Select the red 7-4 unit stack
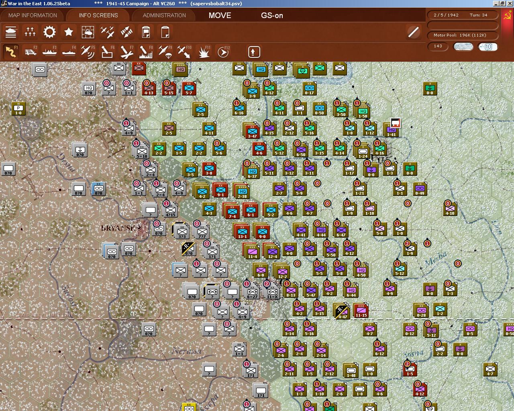Image resolution: width=514 pixels, height=411 pixels. point(232,211)
